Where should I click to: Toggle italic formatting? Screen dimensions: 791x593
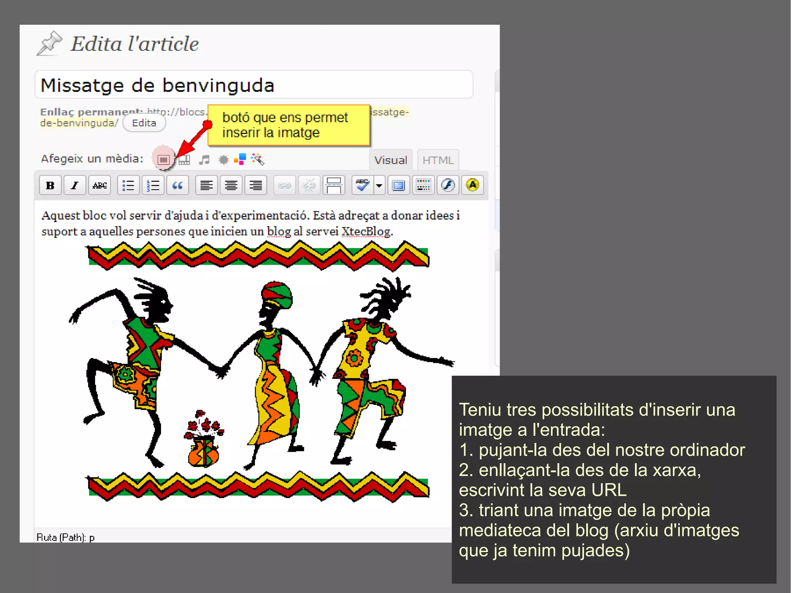coord(75,185)
